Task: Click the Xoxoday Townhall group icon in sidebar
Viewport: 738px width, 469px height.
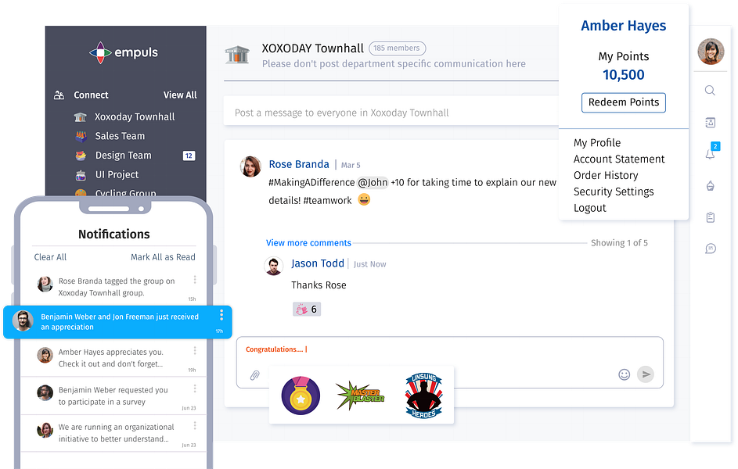Action: pyautogui.click(x=81, y=117)
